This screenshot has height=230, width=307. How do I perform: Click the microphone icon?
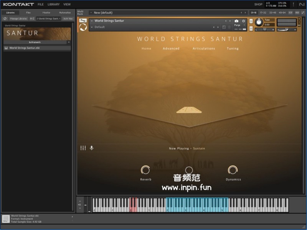(x=91, y=148)
